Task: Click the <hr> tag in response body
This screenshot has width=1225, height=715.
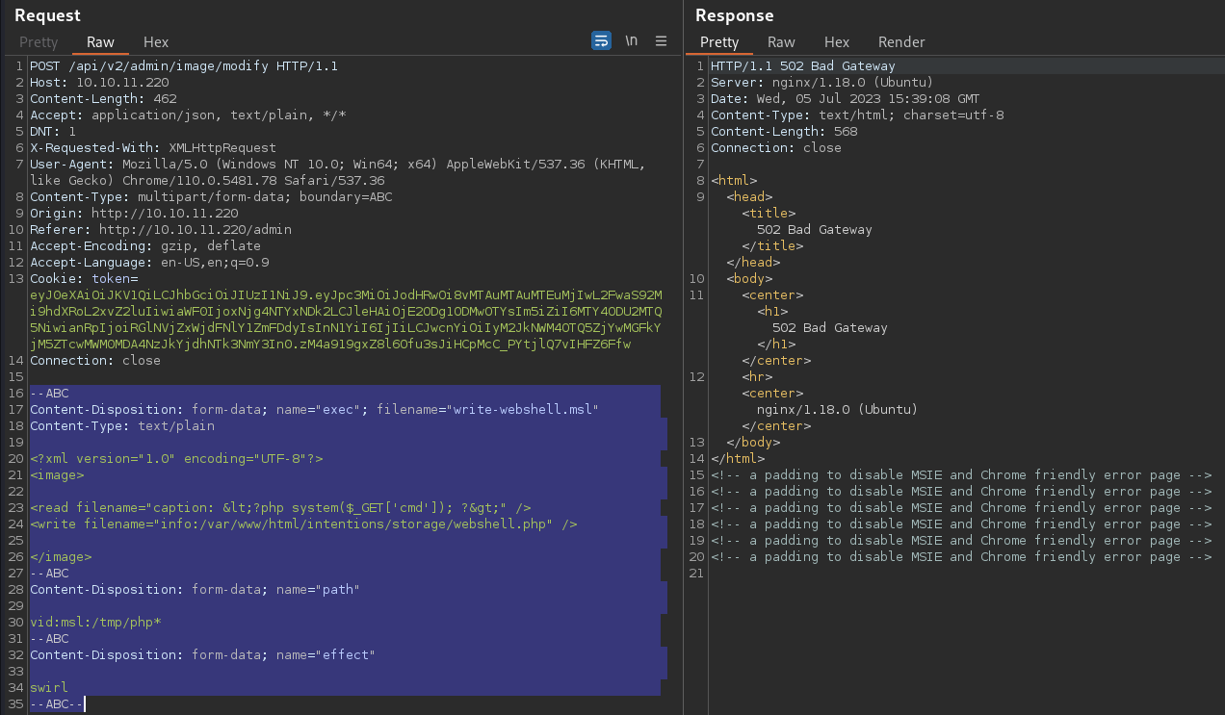Action: pos(757,377)
